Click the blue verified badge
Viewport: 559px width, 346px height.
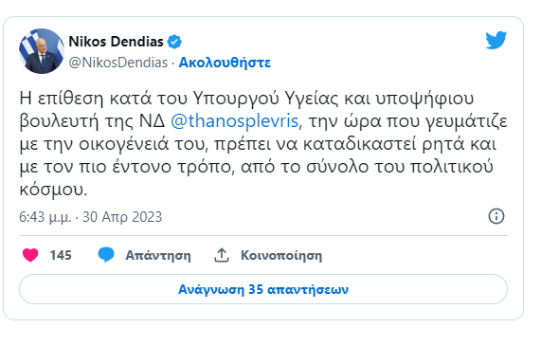[x=174, y=42]
